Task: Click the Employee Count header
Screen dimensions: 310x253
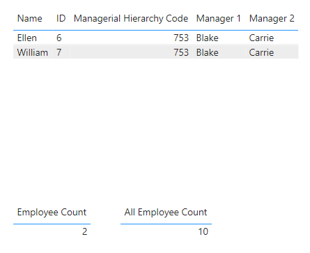Action: click(52, 213)
